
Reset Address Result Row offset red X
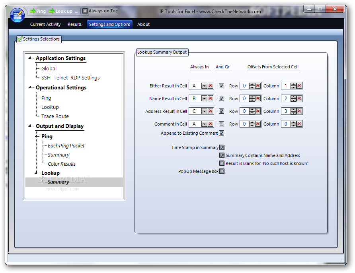click(x=258, y=111)
